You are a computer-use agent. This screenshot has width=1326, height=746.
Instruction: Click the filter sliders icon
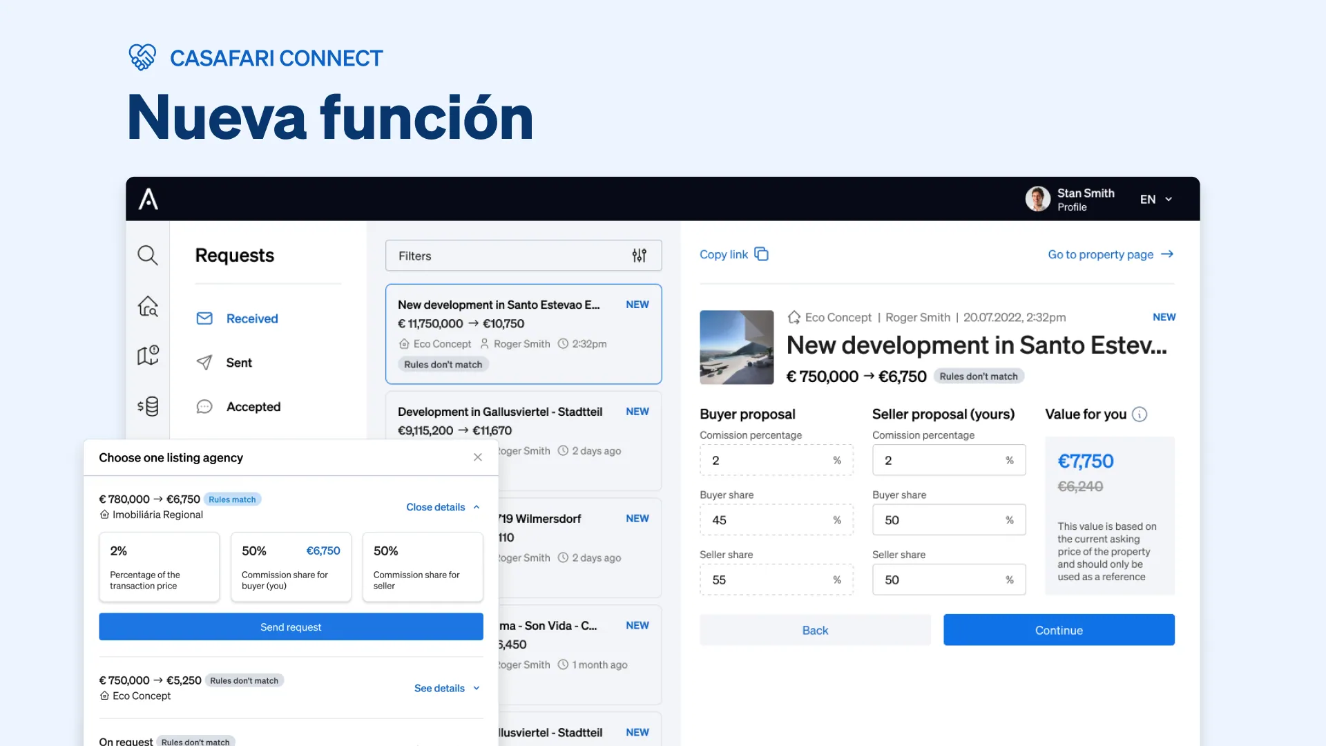[x=639, y=256]
